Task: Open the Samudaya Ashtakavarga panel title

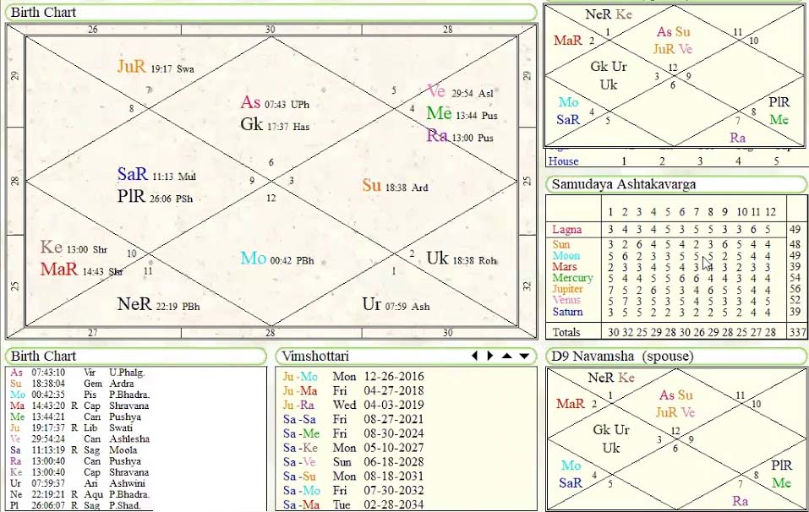Action: coord(610,183)
